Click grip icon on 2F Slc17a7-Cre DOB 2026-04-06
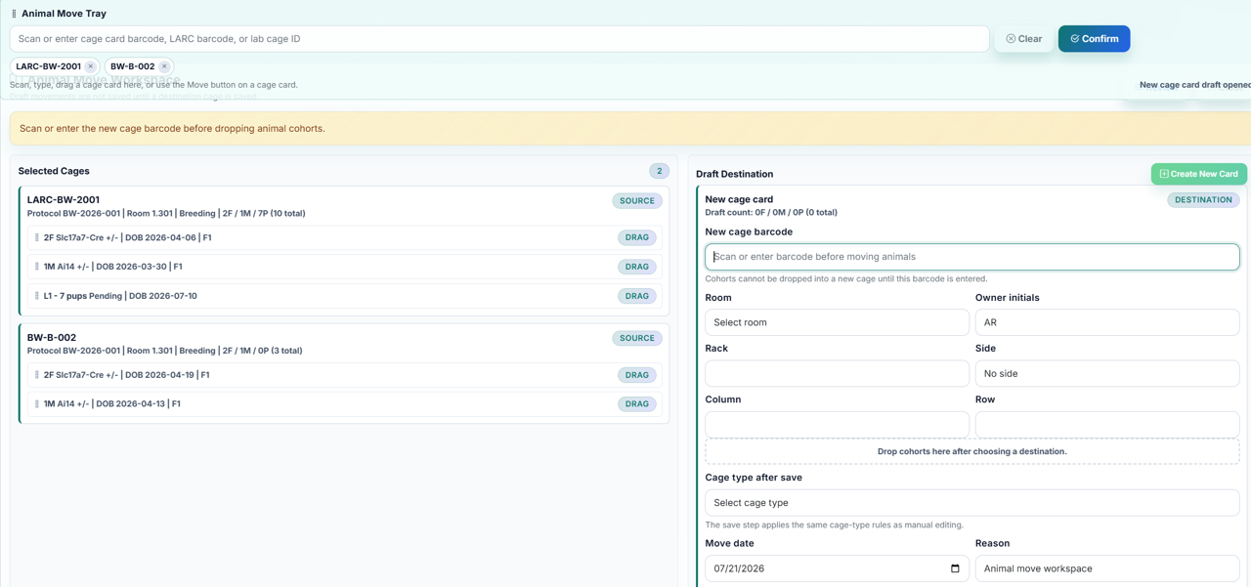1251x587 pixels. click(x=37, y=237)
